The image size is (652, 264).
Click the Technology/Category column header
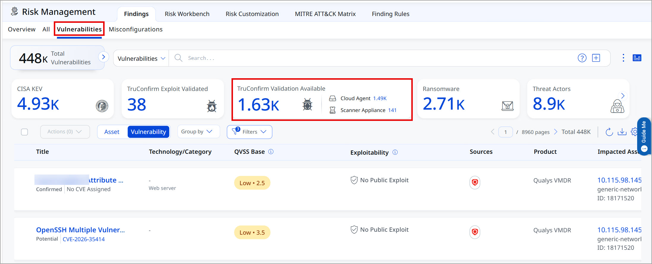pyautogui.click(x=180, y=152)
